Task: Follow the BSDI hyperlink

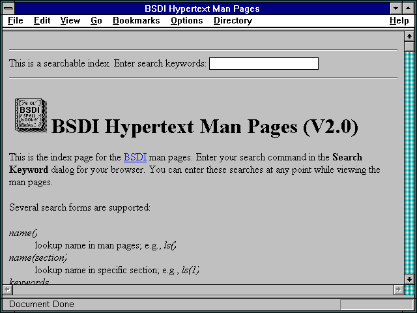Action: (135, 157)
